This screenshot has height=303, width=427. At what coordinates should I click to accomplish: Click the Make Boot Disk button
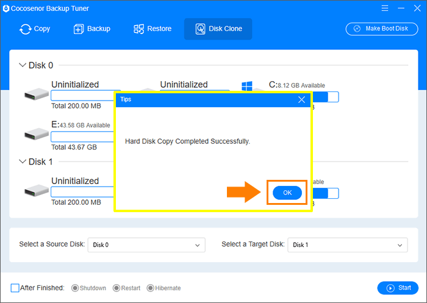[x=382, y=29]
